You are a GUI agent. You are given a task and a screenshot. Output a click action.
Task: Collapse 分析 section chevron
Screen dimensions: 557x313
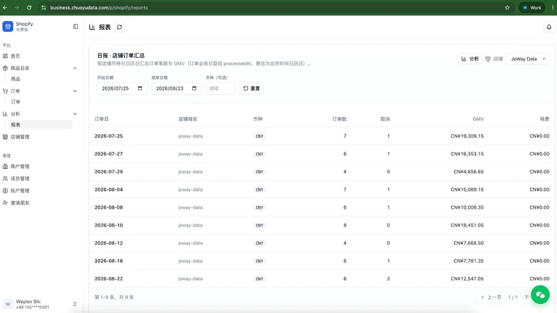tap(75, 114)
